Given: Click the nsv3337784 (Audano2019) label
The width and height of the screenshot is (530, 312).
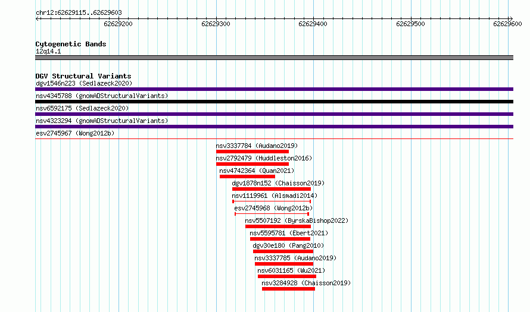Looking at the screenshot, I should pos(257,146).
